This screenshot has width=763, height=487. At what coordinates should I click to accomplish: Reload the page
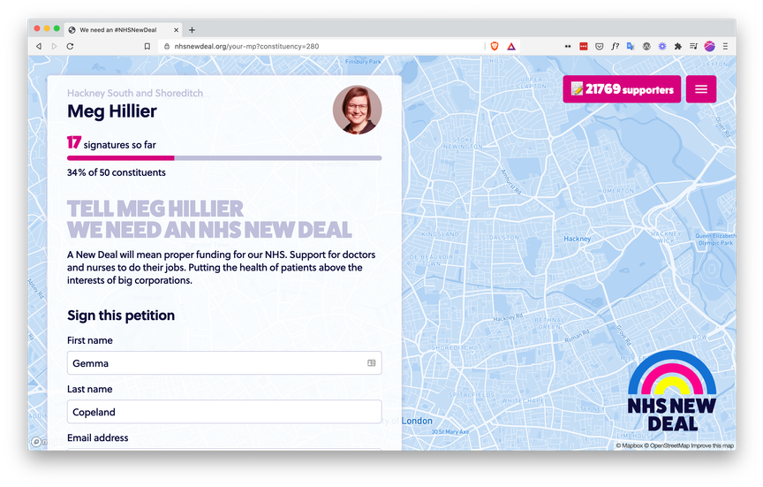point(70,46)
